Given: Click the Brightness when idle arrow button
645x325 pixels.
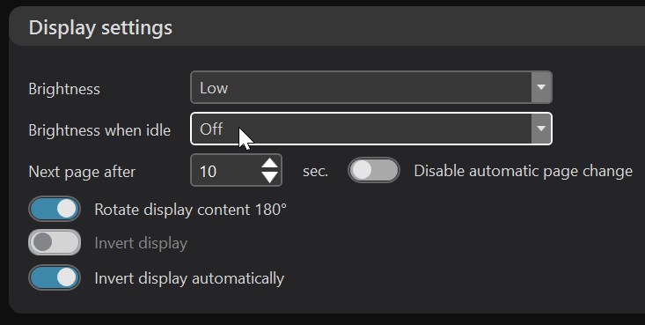Looking at the screenshot, I should (541, 129).
